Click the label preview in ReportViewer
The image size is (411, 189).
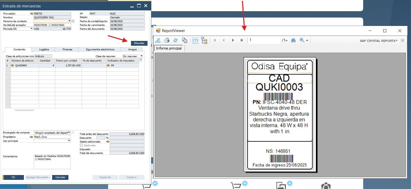point(280,115)
